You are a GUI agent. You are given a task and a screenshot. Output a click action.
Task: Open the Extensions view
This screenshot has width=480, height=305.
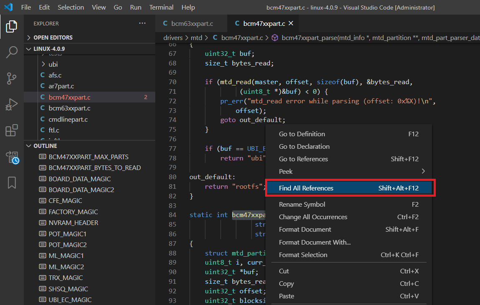(x=12, y=130)
